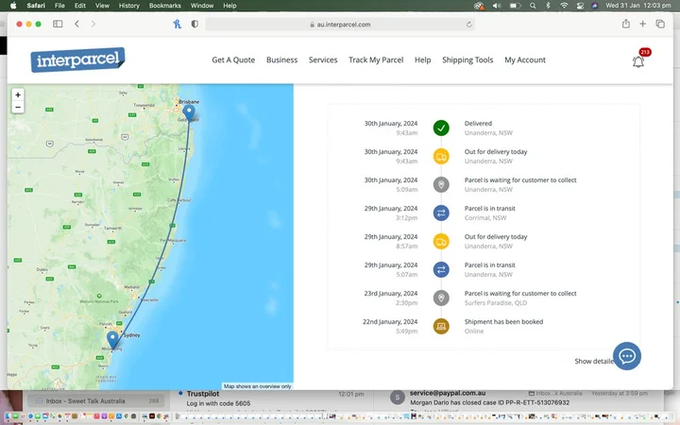Click the Brisbane map pin marker
This screenshot has width=680, height=425.
pos(190,112)
